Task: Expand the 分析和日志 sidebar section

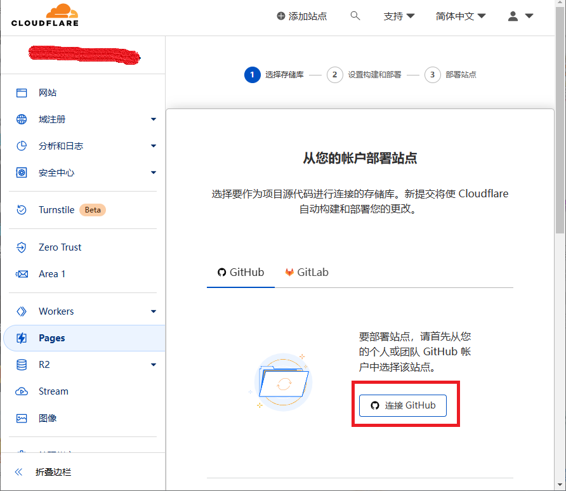Action: 154,146
